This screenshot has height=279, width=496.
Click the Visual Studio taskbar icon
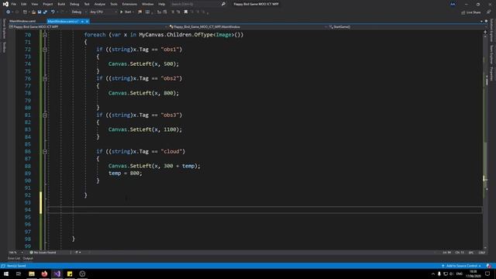57,274
